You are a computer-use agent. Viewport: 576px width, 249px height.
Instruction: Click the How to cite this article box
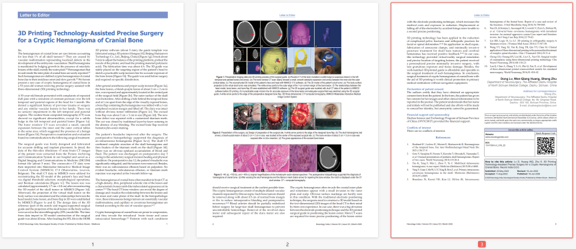pos(521,169)
